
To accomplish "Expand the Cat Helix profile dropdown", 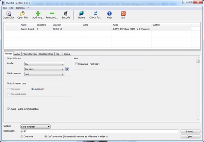I will (44, 69).
